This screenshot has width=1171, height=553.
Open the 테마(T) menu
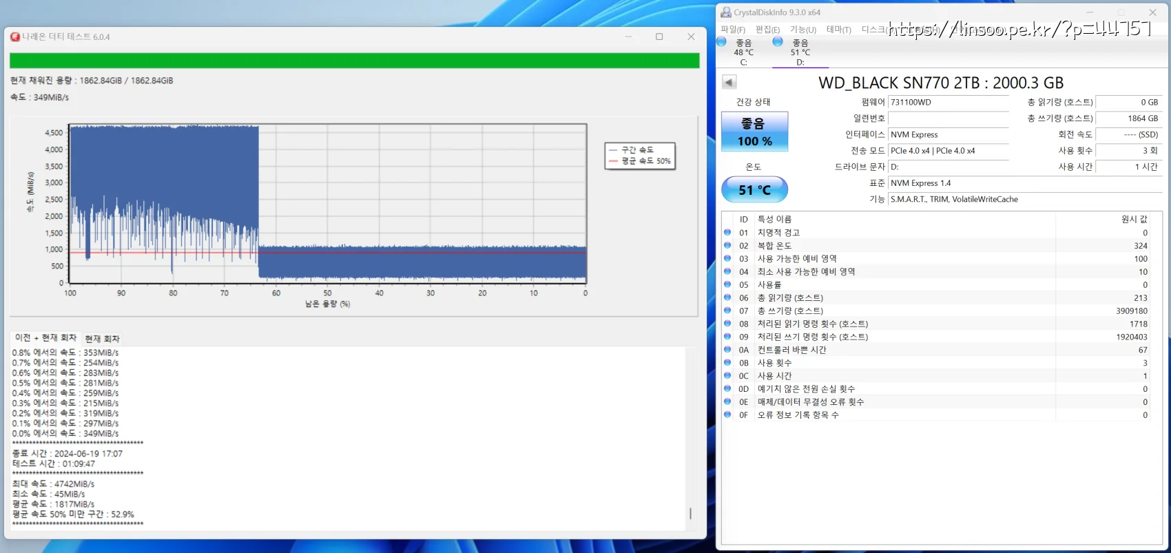click(838, 30)
